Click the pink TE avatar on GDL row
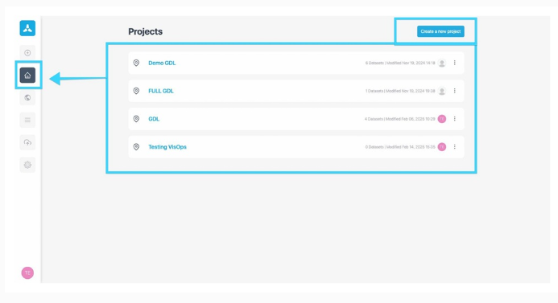This screenshot has width=558, height=303. pyautogui.click(x=441, y=119)
